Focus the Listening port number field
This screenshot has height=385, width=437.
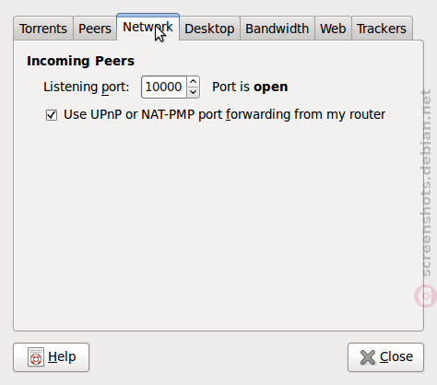[x=164, y=87]
